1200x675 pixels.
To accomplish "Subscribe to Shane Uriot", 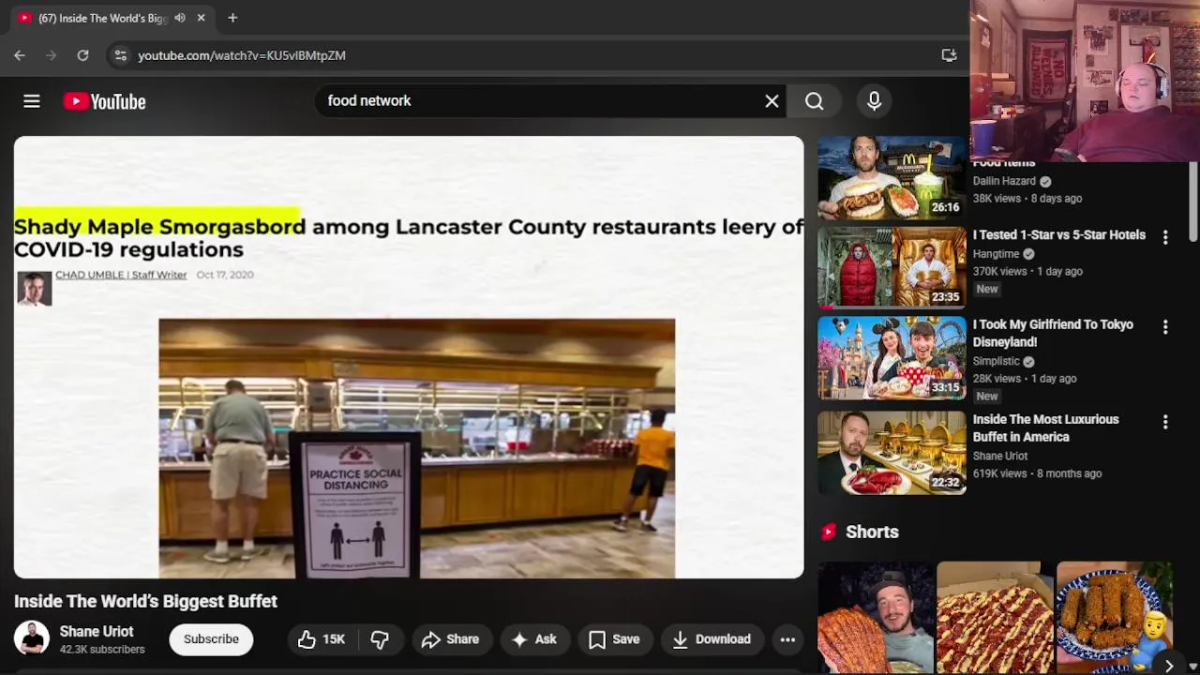I will pos(211,639).
